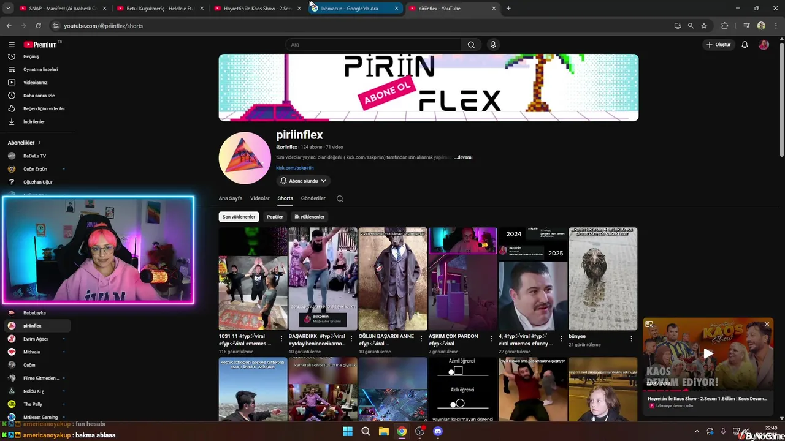This screenshot has width=785, height=441.
Task: Open Chrome three-dot menu
Action: pos(775,26)
